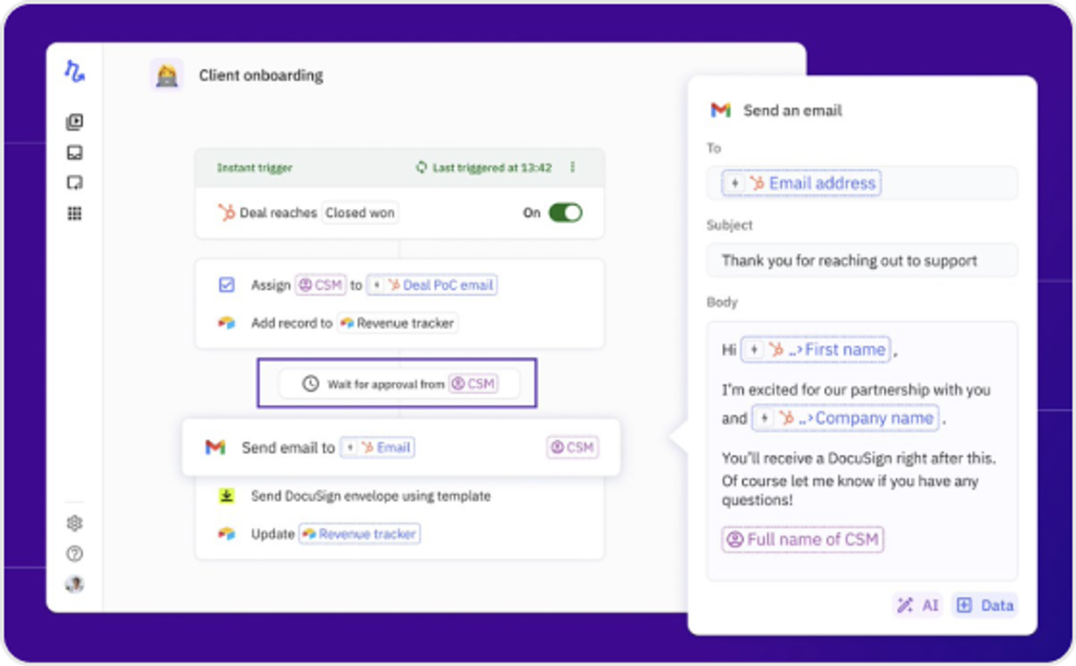Click the Airtable icon beside Add record to

click(x=227, y=323)
